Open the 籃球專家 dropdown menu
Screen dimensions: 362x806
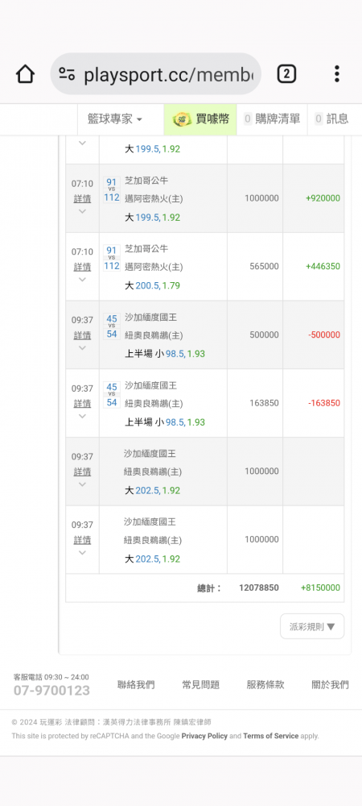tap(115, 119)
